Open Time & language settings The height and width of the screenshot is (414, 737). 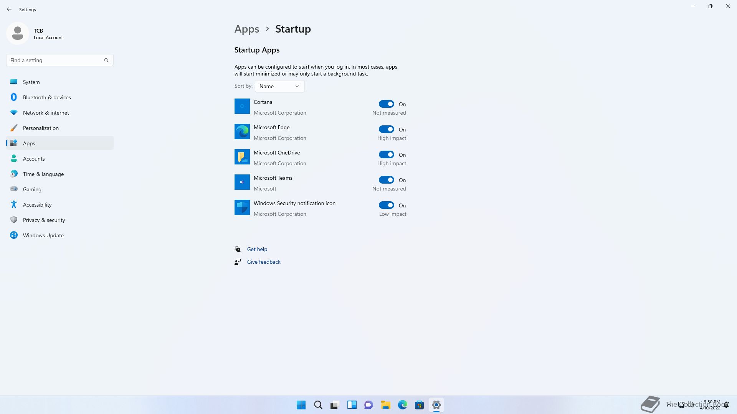click(x=60, y=174)
